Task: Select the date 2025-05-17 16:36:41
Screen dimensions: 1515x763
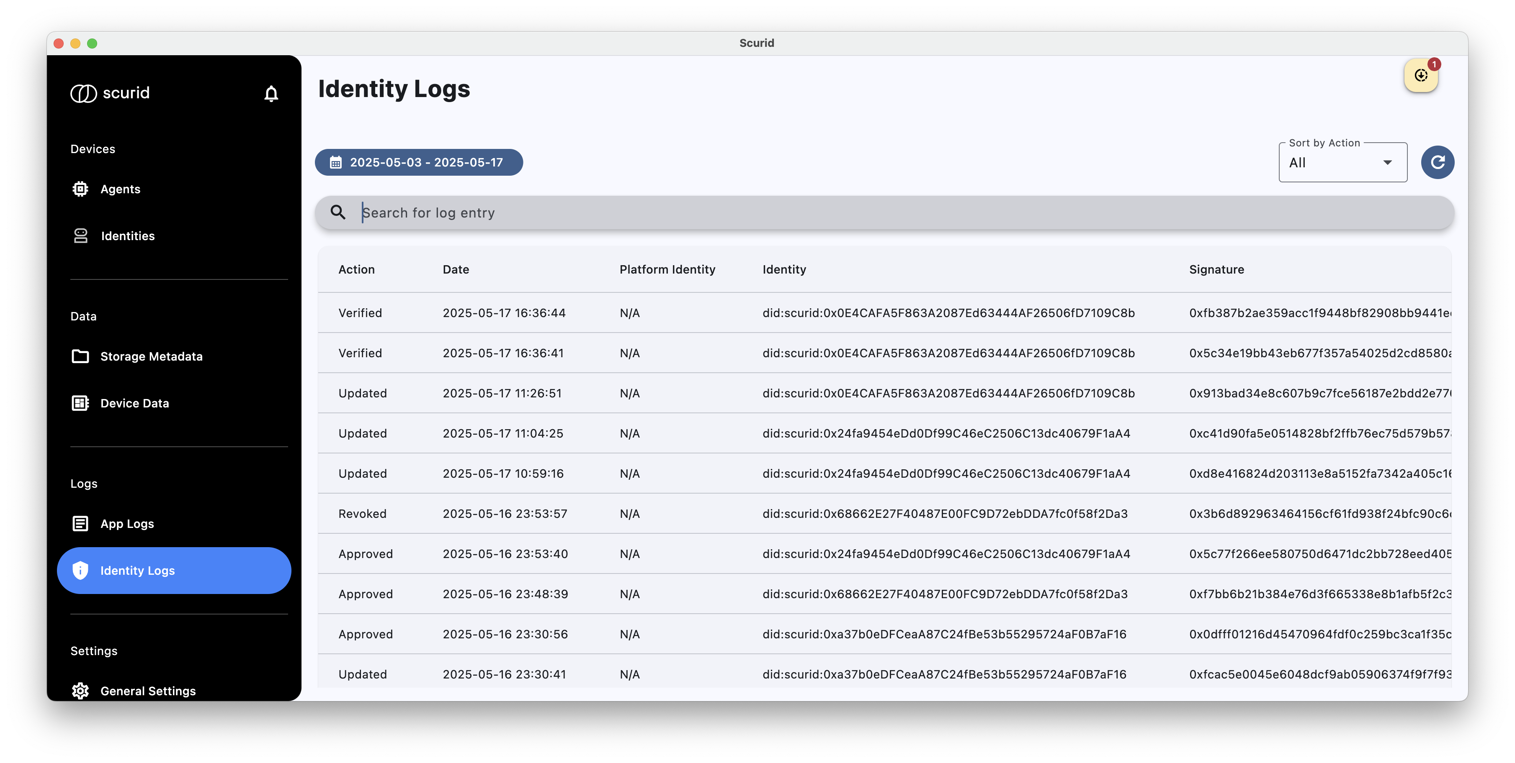Action: 503,353
